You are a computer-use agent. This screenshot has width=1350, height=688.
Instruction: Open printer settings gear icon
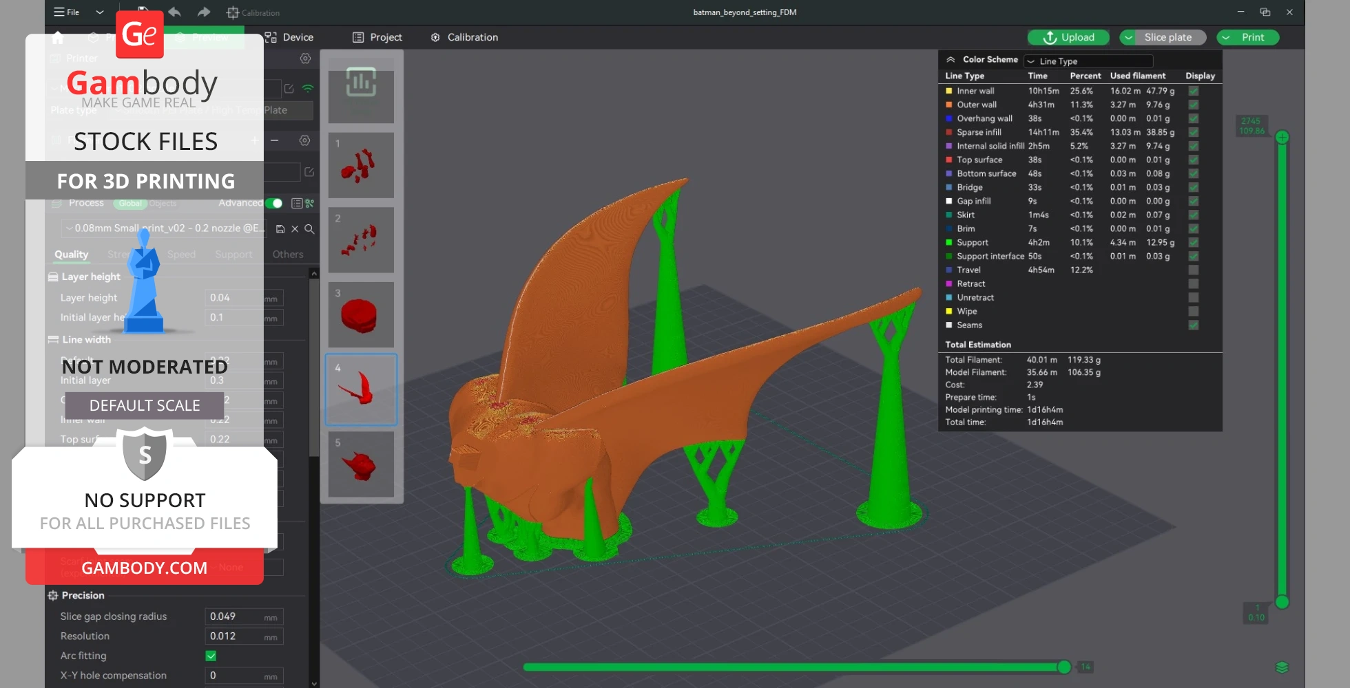click(x=305, y=58)
